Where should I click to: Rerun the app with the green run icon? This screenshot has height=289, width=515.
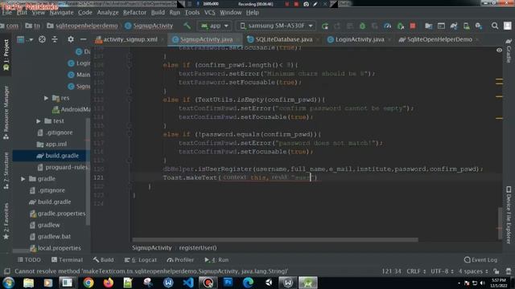click(x=325, y=26)
